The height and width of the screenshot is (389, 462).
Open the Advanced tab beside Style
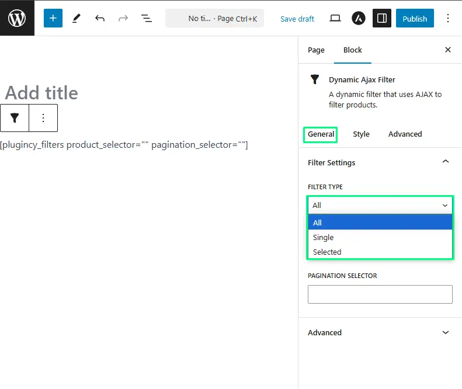click(x=405, y=134)
